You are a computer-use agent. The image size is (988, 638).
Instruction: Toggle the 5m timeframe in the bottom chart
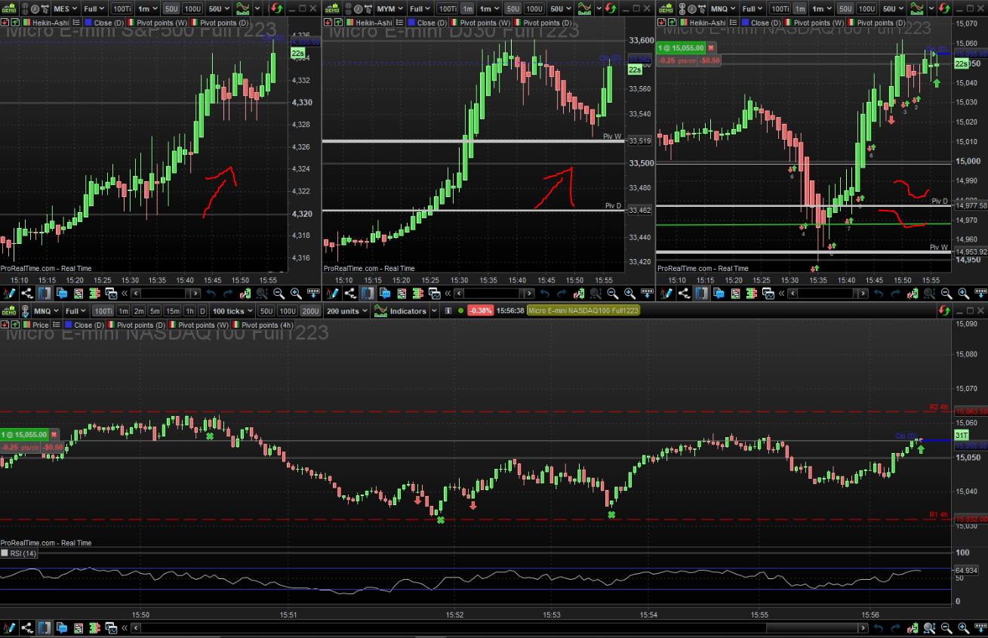point(154,311)
